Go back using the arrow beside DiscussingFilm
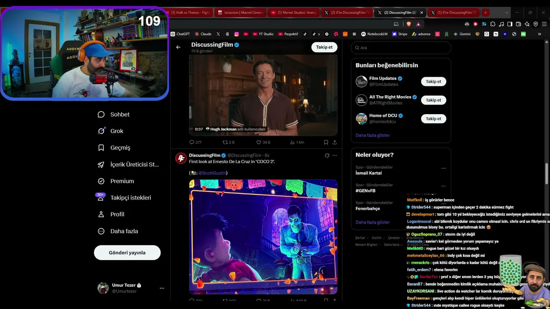 (x=178, y=47)
